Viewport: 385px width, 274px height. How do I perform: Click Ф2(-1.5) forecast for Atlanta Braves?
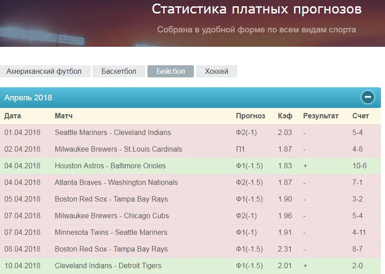coord(249,182)
